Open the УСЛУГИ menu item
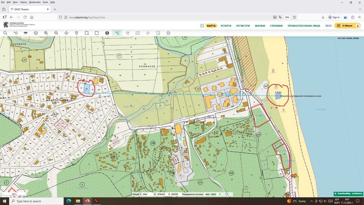 pos(226,26)
